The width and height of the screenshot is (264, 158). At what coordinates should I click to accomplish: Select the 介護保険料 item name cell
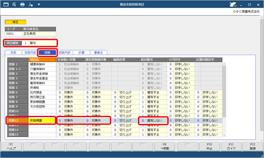click(42, 69)
